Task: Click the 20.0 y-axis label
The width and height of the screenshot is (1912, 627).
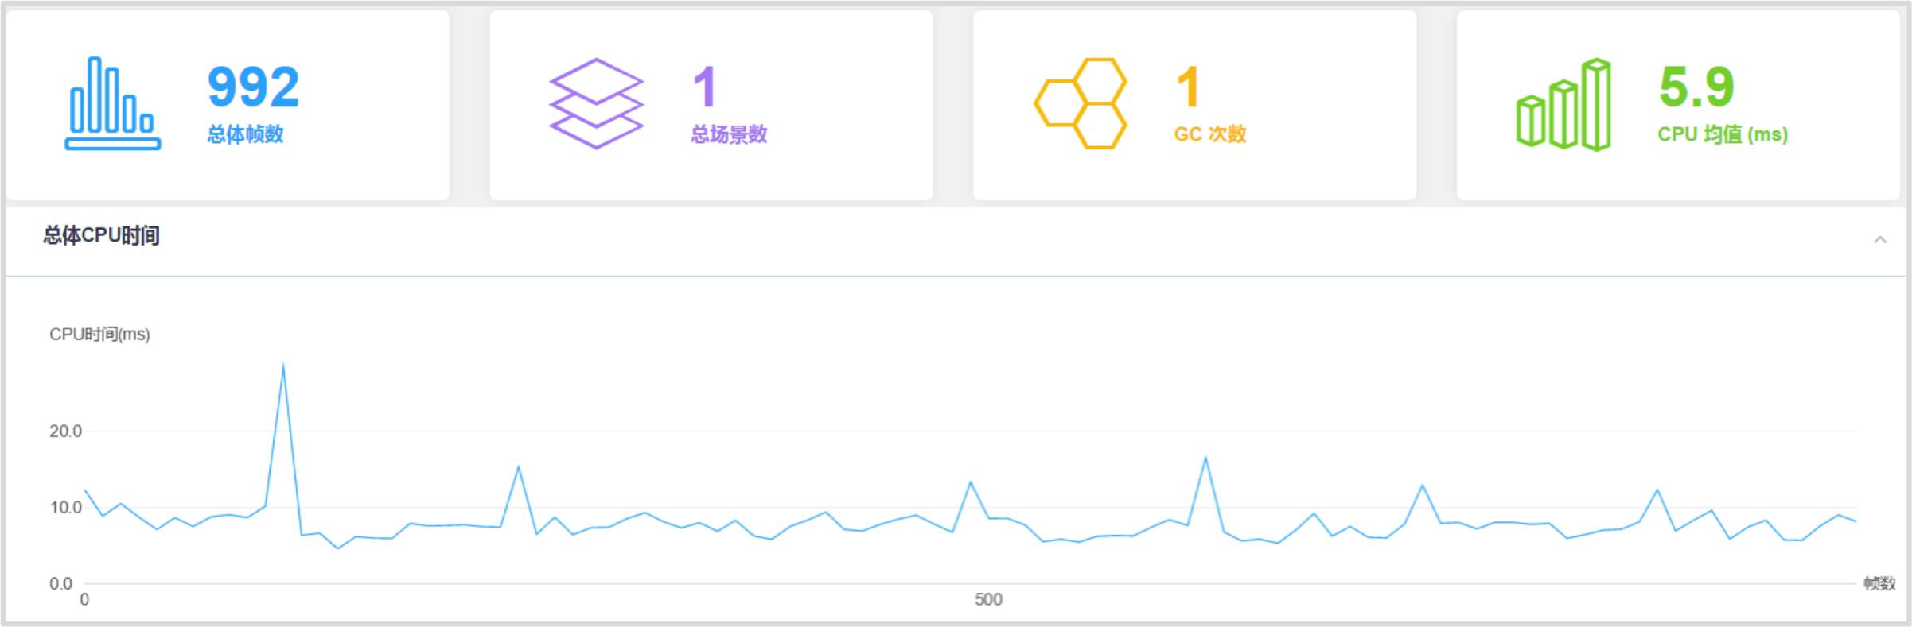Action: coord(65,431)
